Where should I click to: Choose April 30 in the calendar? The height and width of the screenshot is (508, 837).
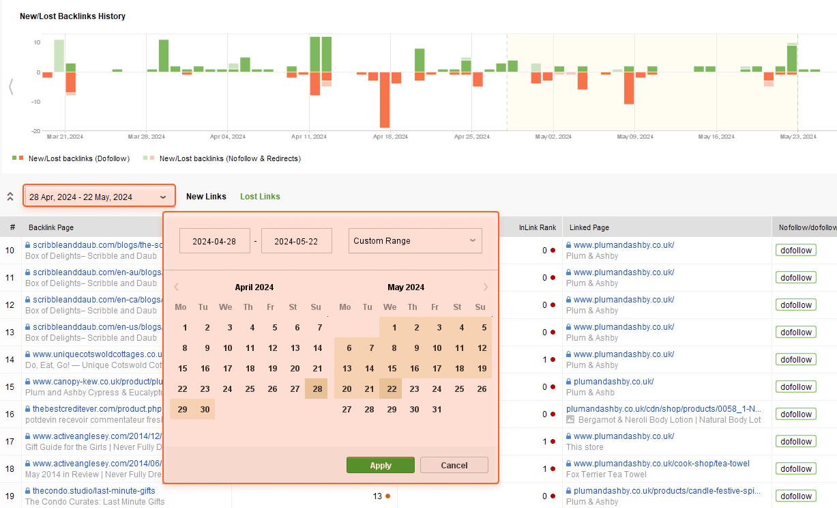[x=205, y=409]
